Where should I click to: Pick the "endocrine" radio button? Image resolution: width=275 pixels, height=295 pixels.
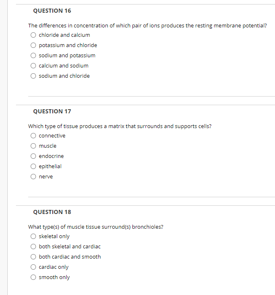pos(33,156)
